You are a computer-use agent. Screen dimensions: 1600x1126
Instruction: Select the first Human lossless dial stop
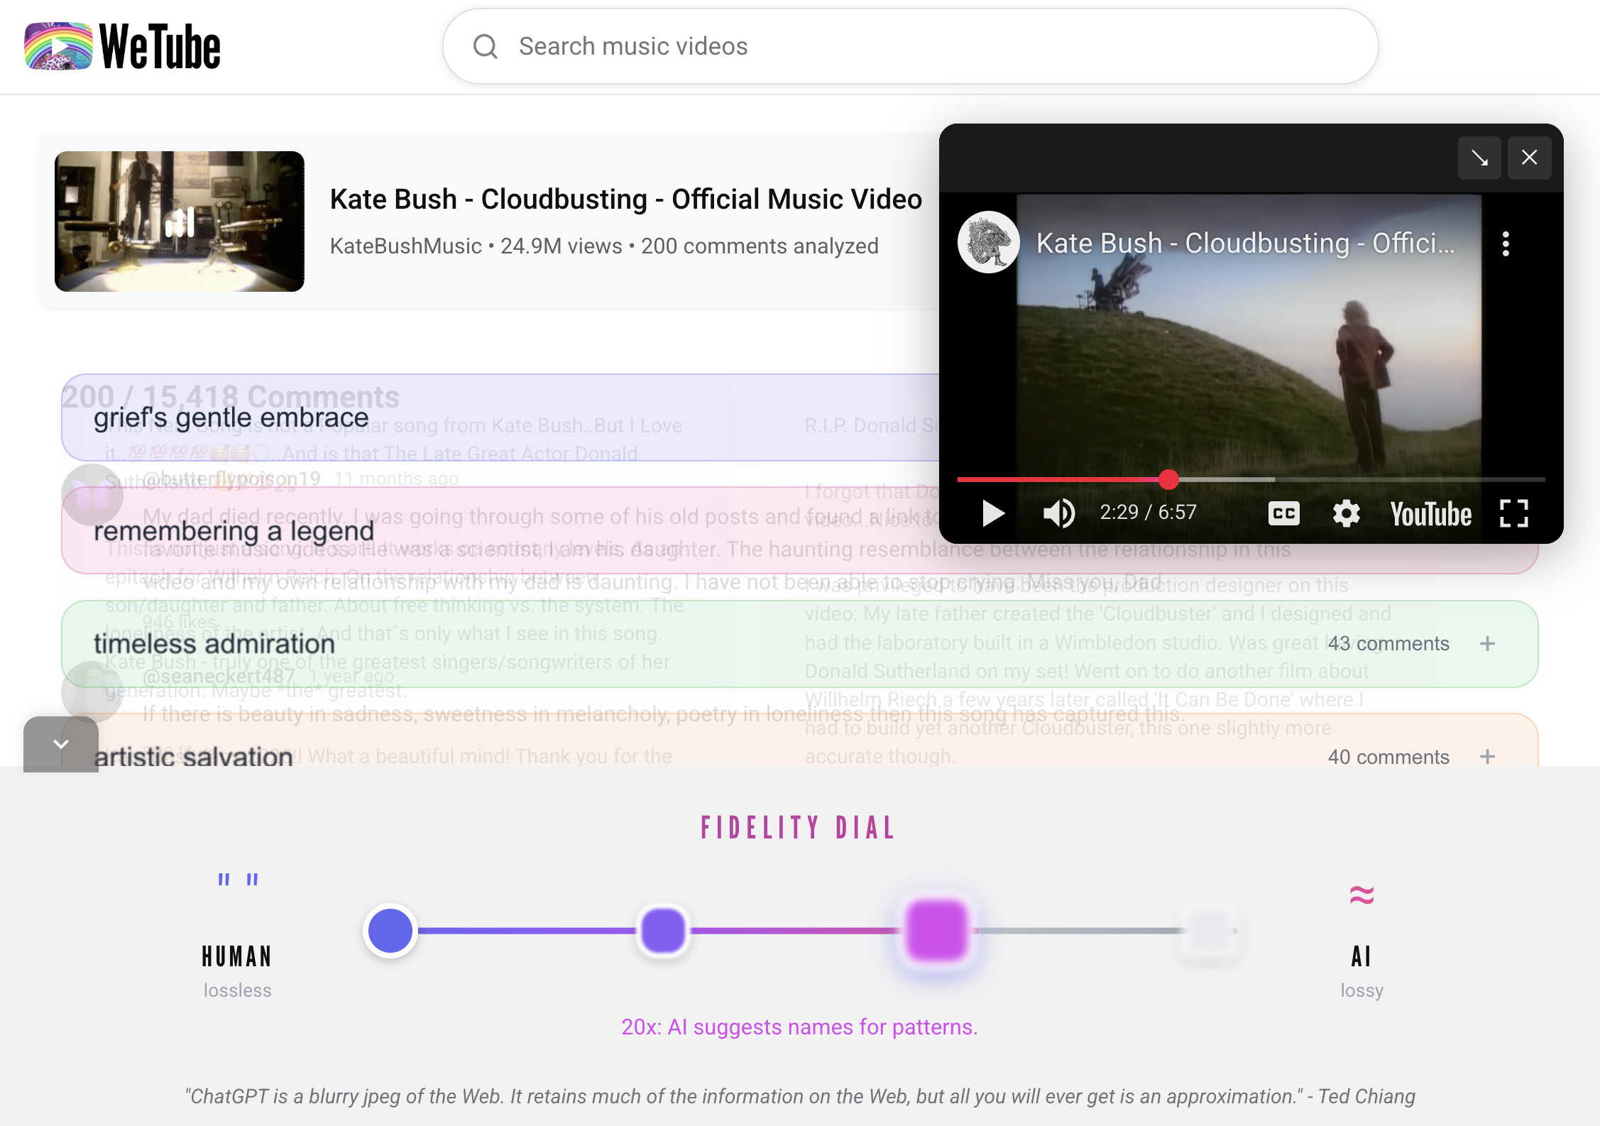(390, 931)
